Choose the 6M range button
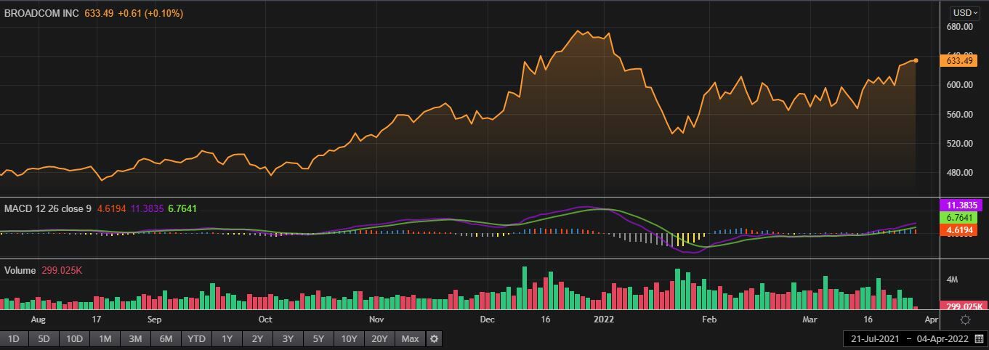Screen dimensions: 989x350 [166, 338]
